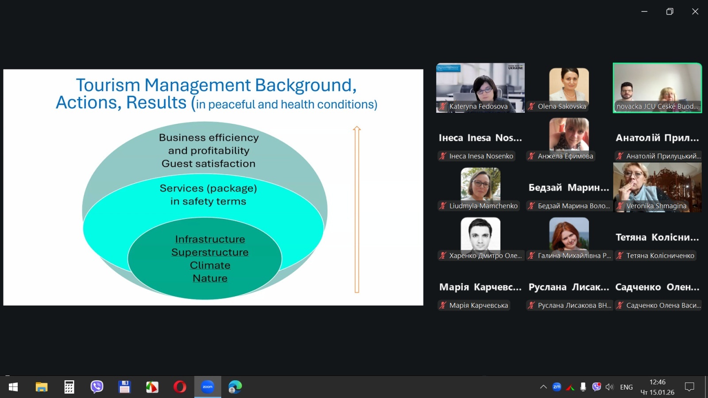Switch the ENG input language indicator
This screenshot has height=398, width=708.
(x=626, y=387)
